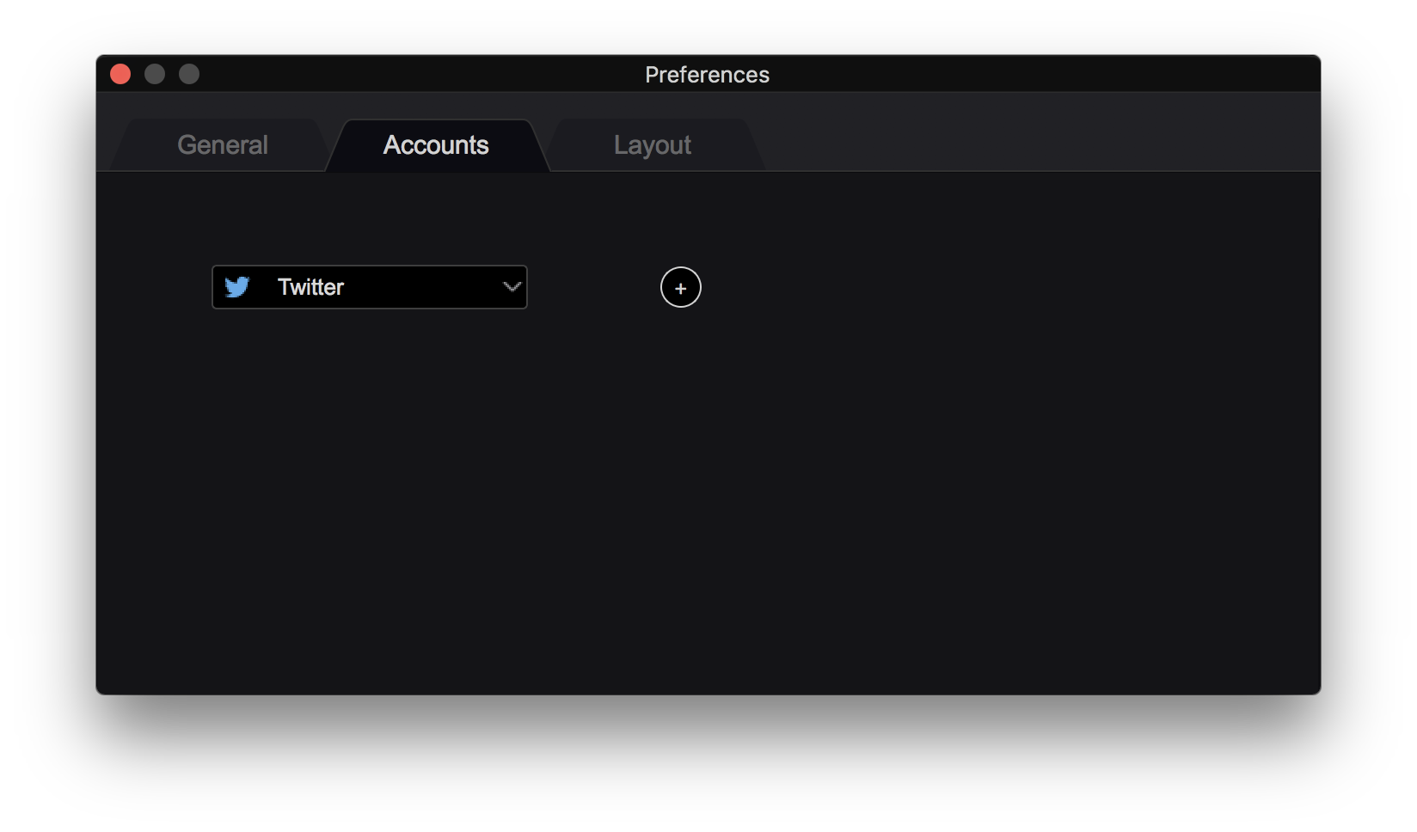Click the Twitter label in the combo box
This screenshot has width=1417, height=832.
point(310,287)
